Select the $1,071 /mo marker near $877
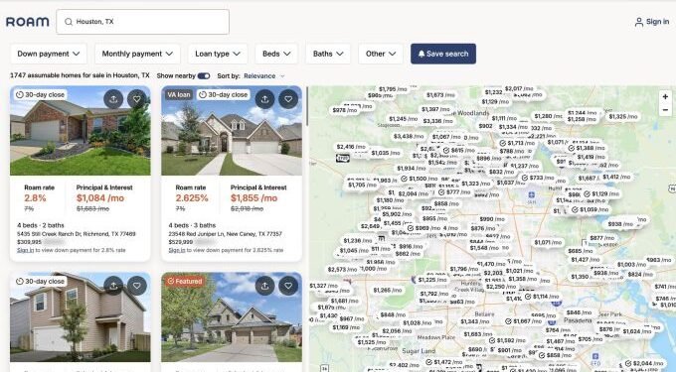 [x=548, y=243]
